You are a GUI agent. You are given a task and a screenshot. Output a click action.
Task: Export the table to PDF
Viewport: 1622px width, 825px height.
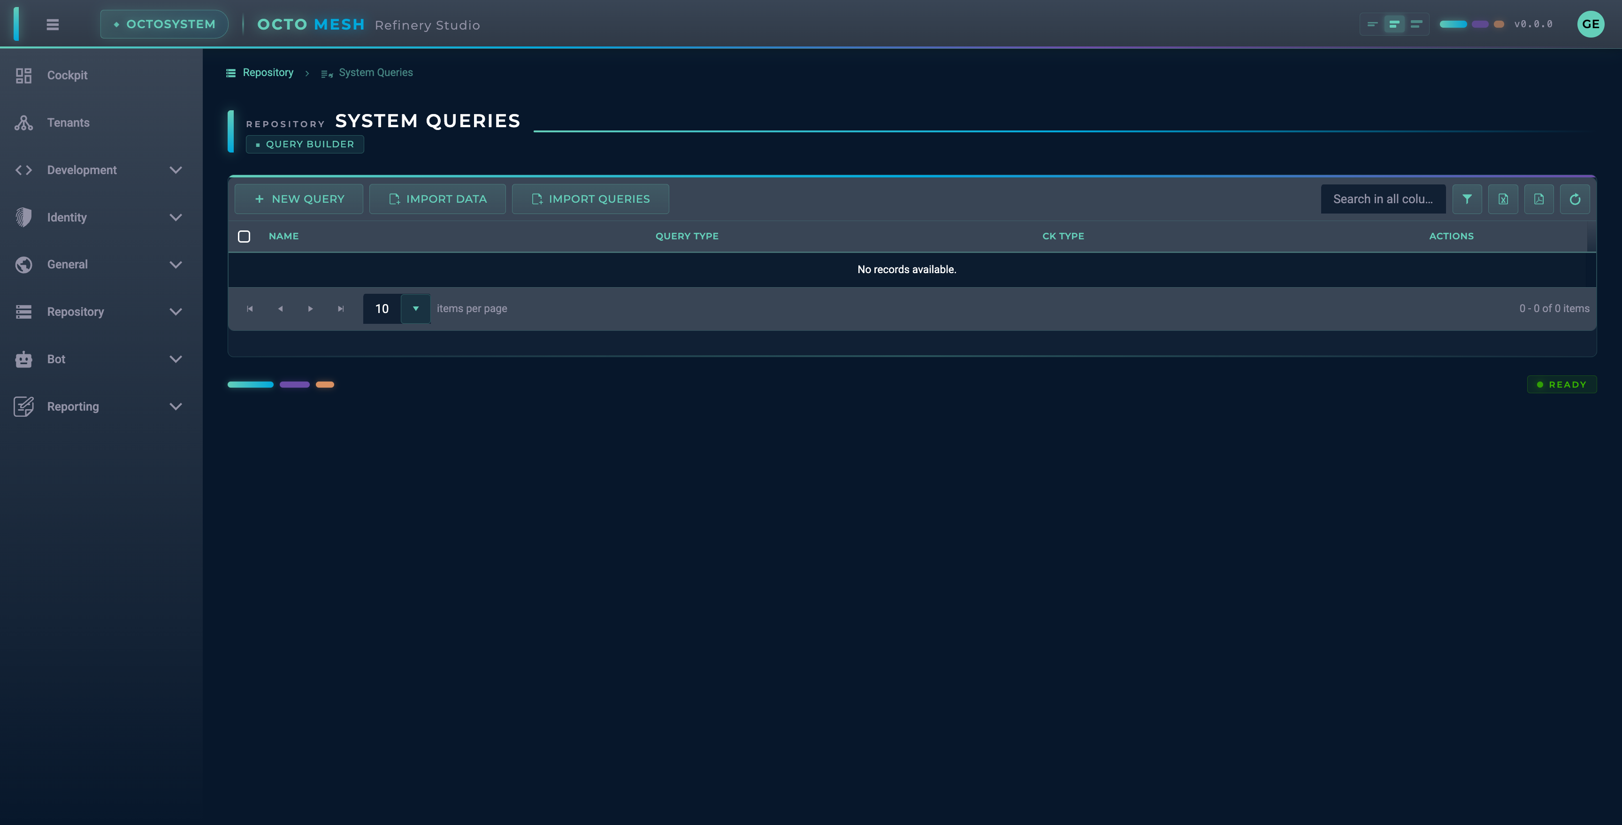pyautogui.click(x=1539, y=199)
